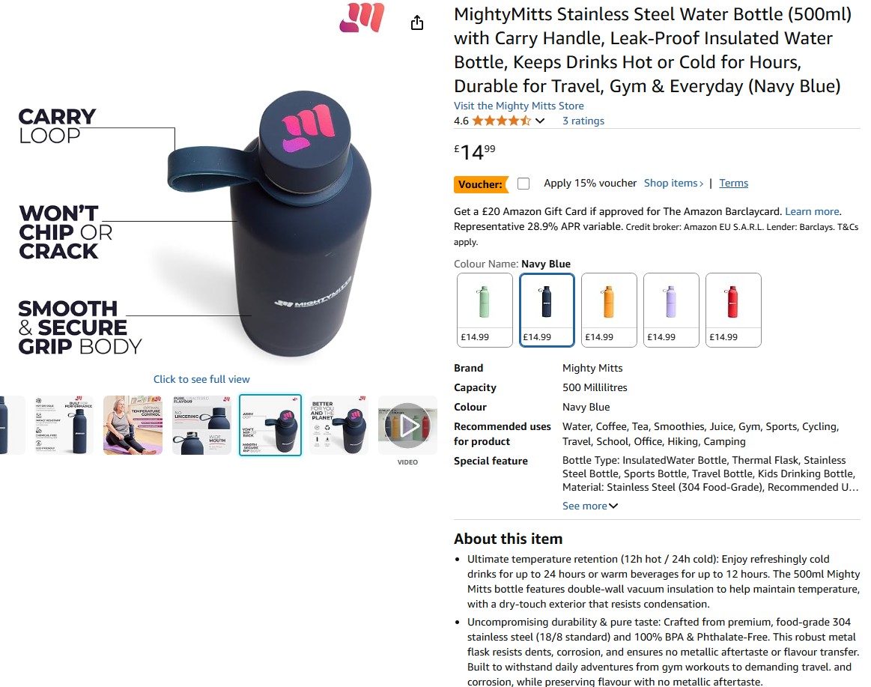Click Shop items voucher link
The width and height of the screenshot is (871, 687).
673,183
